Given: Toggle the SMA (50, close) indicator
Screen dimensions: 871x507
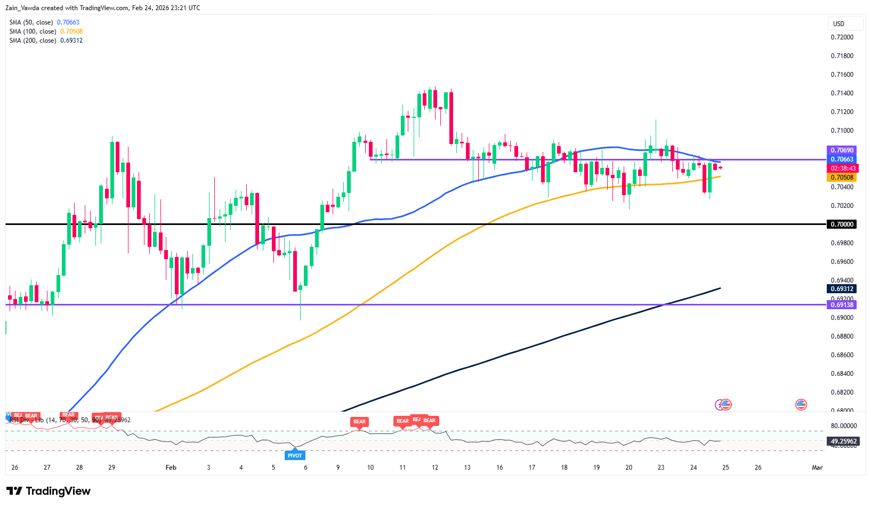Looking at the screenshot, I should tap(32, 22).
